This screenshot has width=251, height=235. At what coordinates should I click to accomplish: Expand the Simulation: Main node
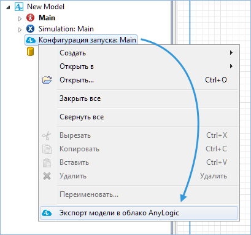(x=20, y=30)
